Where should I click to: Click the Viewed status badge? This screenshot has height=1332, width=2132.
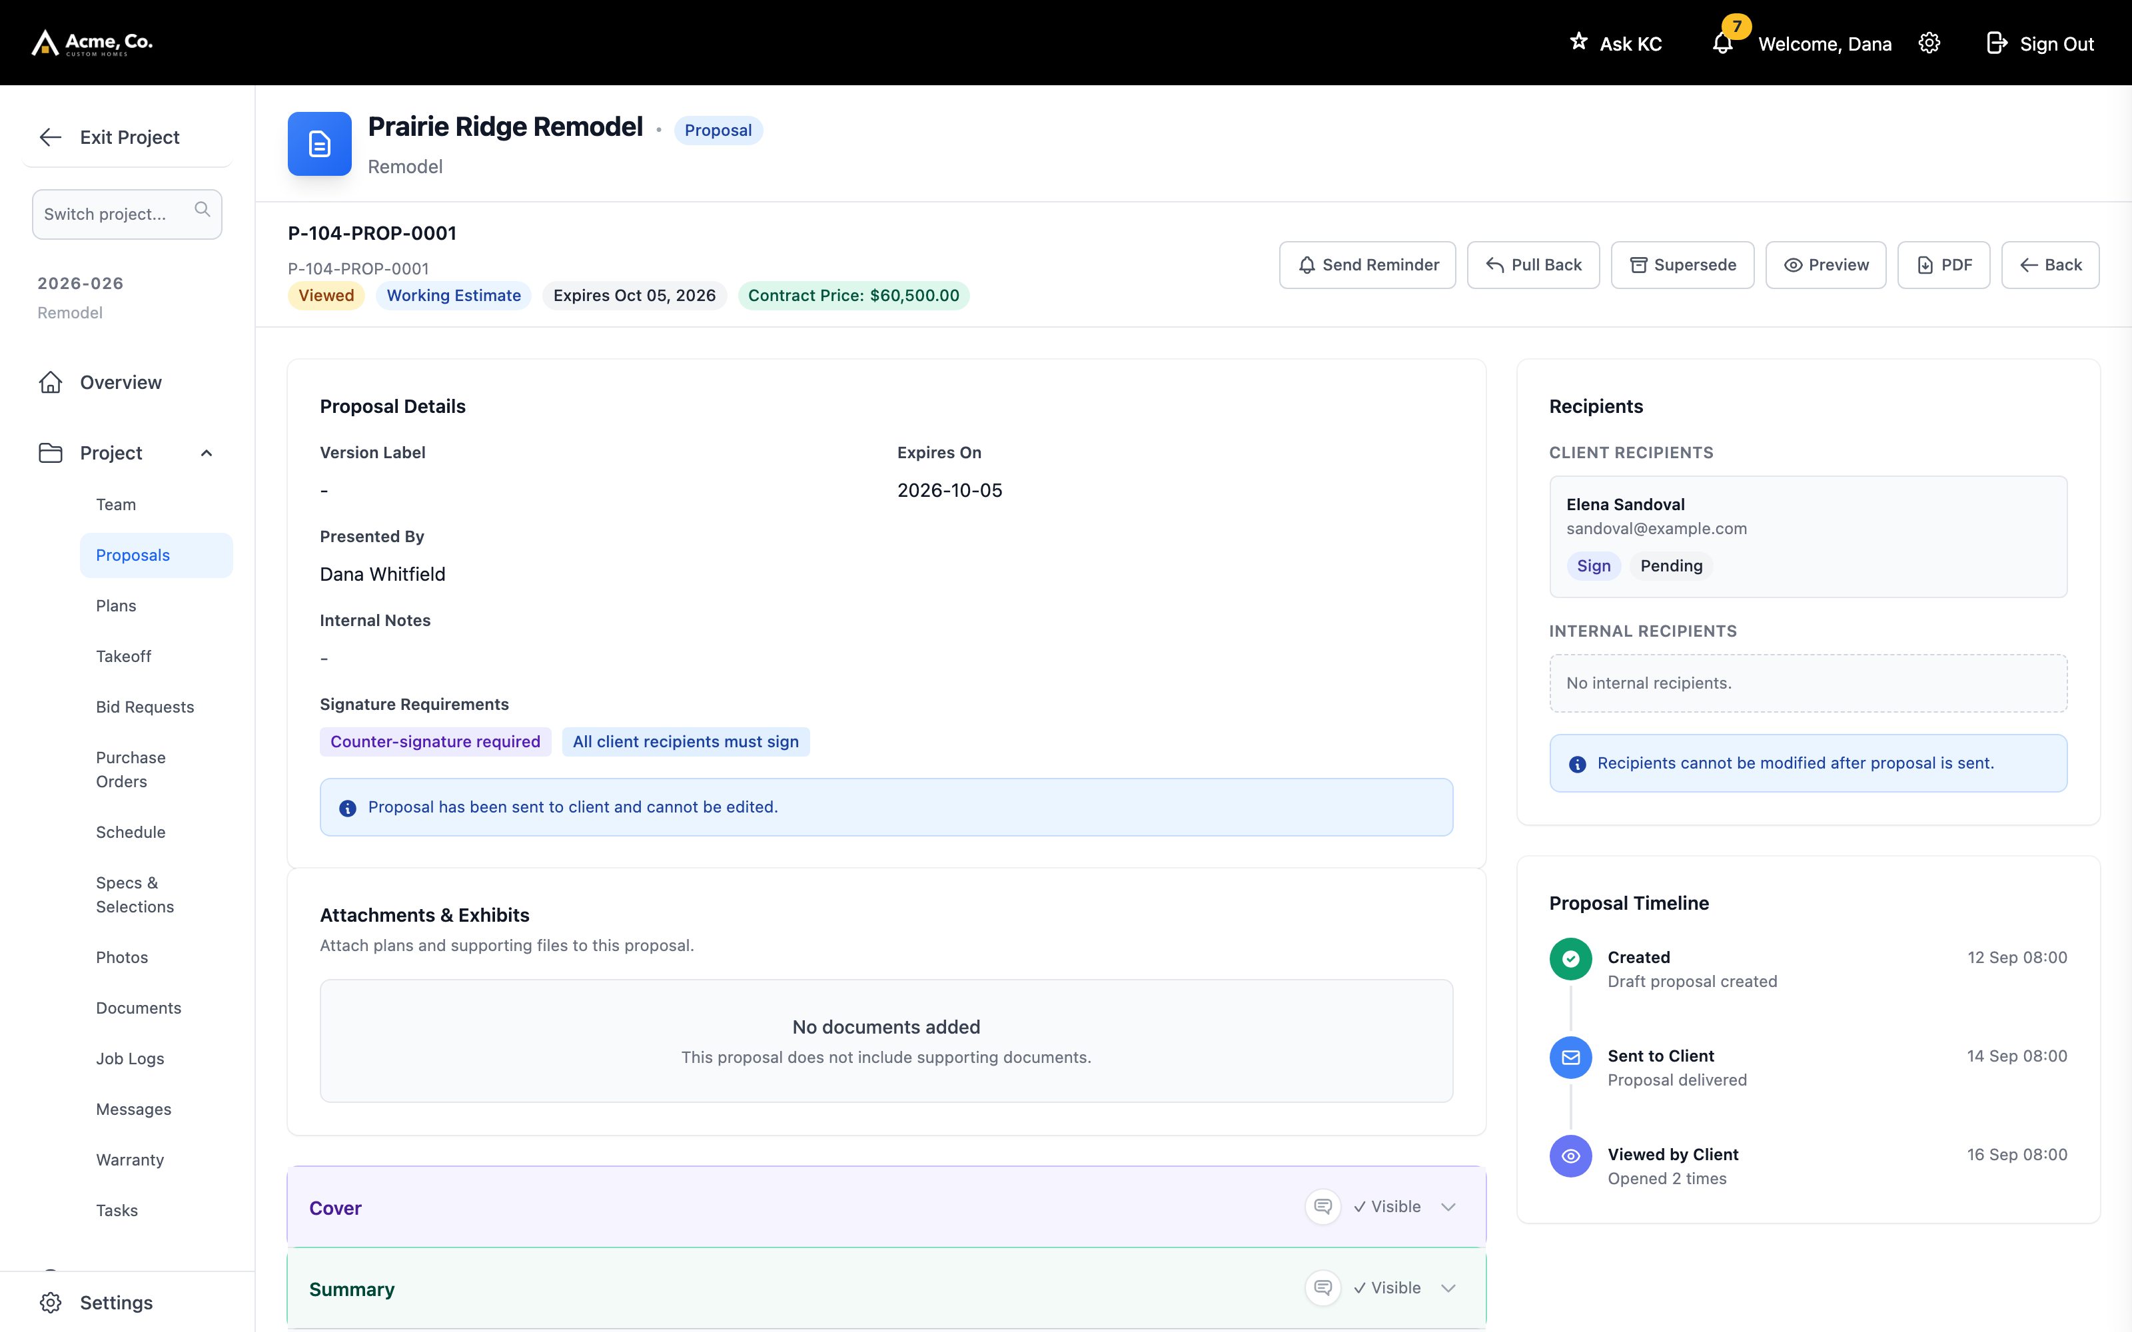tap(326, 296)
